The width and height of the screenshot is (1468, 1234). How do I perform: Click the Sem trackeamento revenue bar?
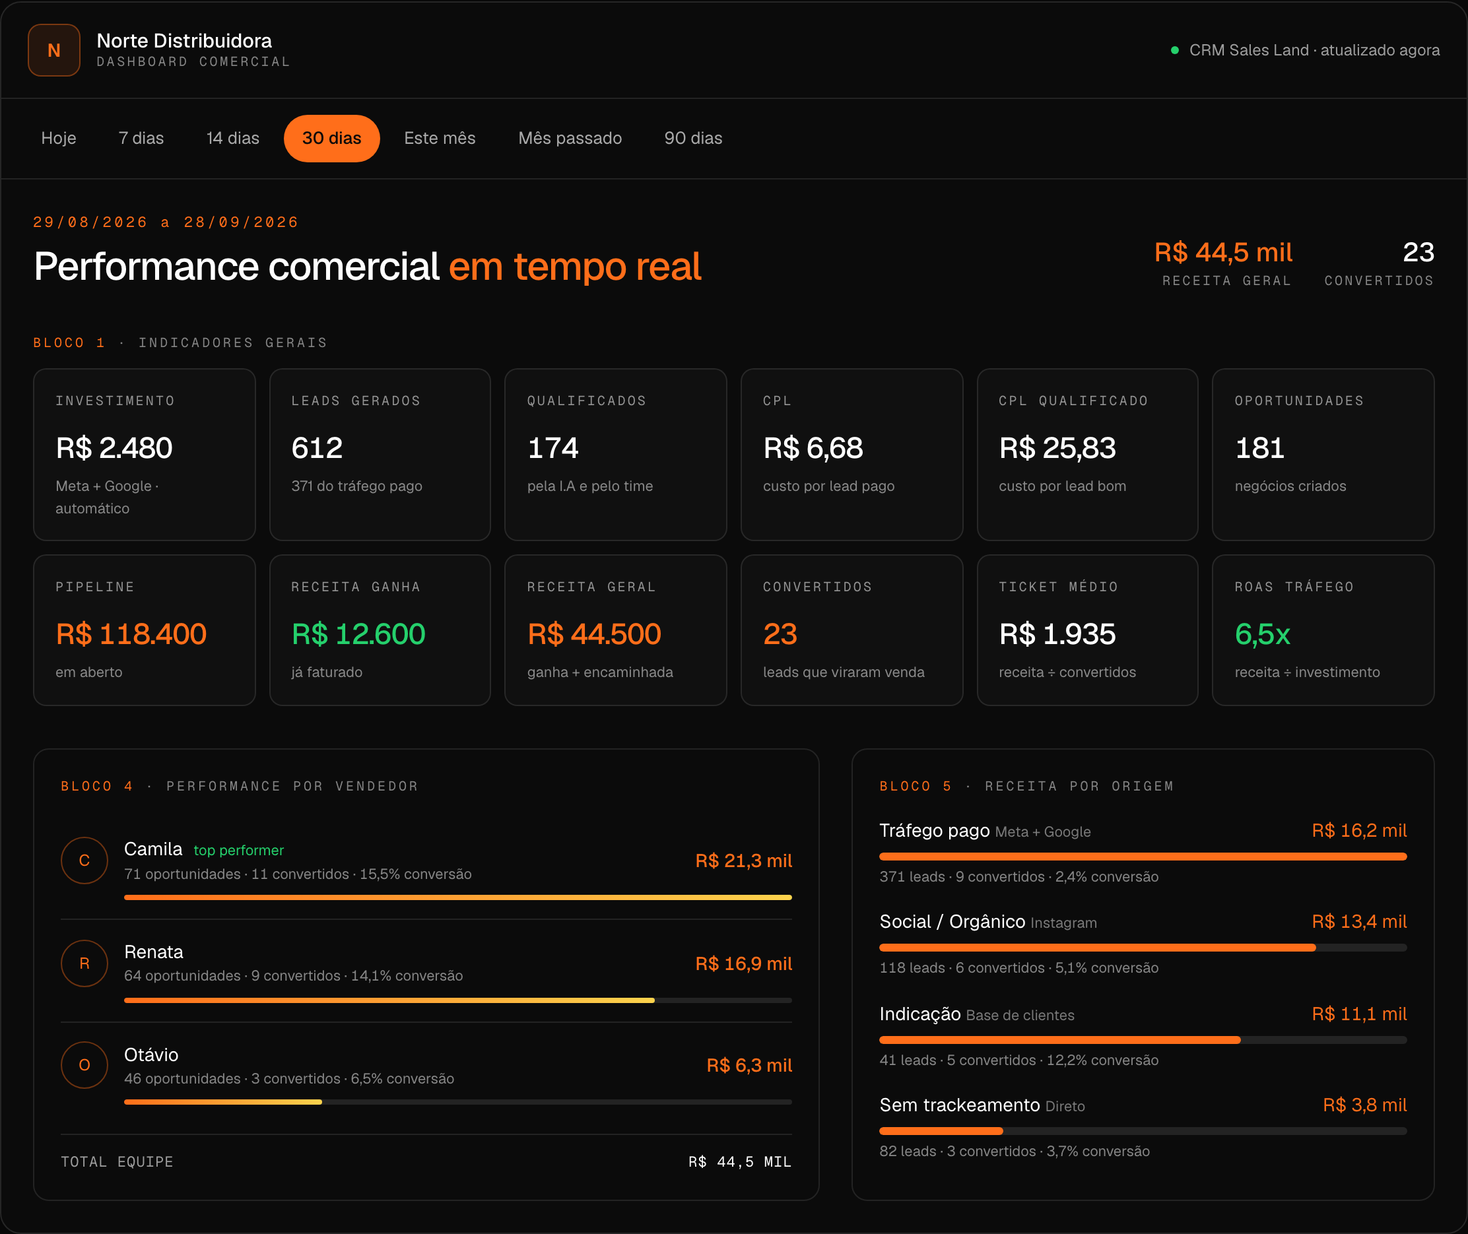click(x=1143, y=1131)
